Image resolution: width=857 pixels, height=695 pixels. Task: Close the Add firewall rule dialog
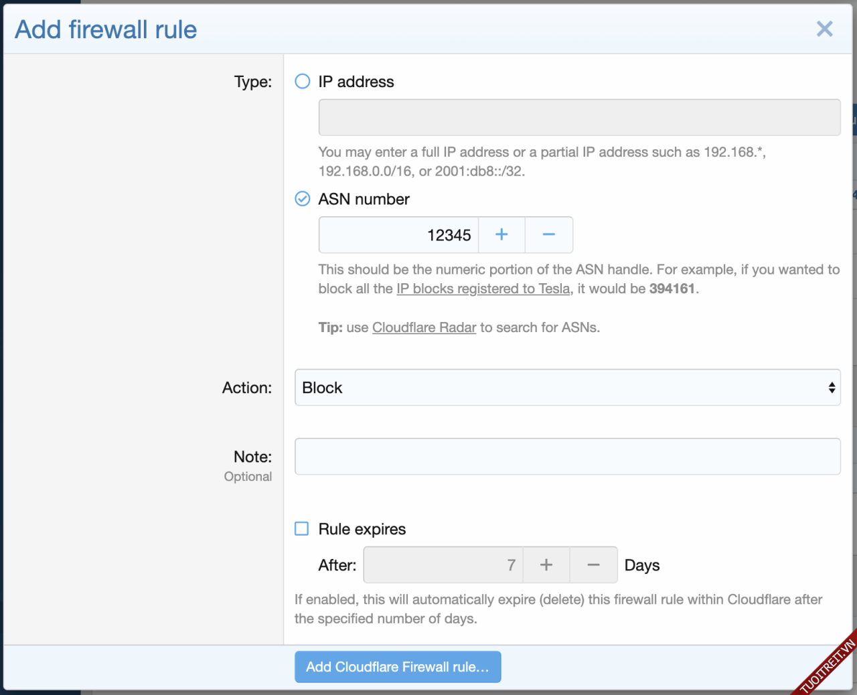click(x=824, y=29)
